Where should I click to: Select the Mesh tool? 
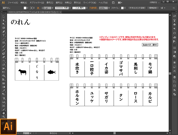[4, 83]
